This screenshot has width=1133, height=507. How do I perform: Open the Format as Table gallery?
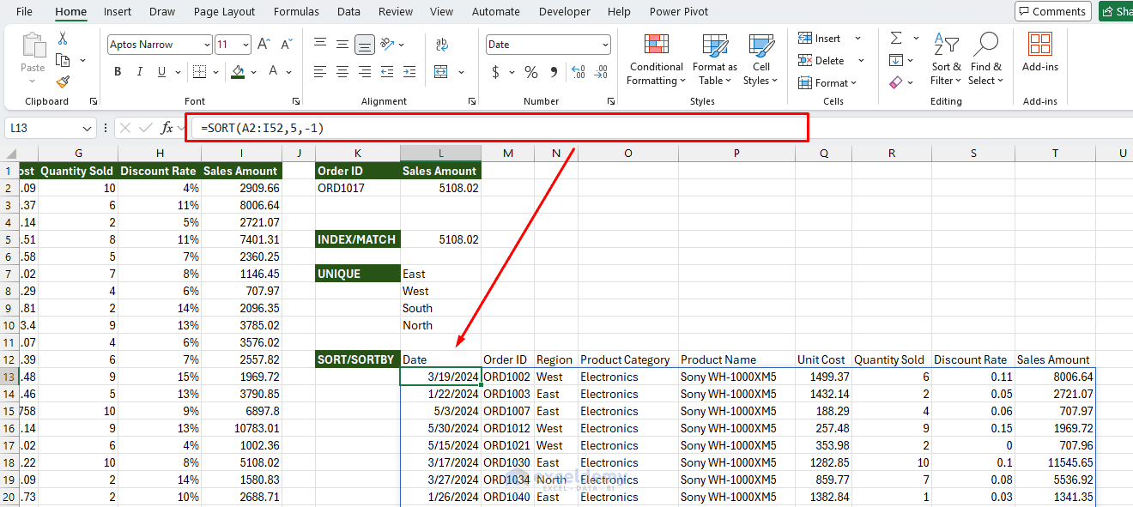pos(715,59)
